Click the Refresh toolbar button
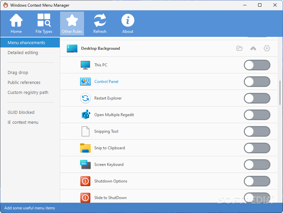Image resolution: width=283 pixels, height=213 pixels. (100, 24)
